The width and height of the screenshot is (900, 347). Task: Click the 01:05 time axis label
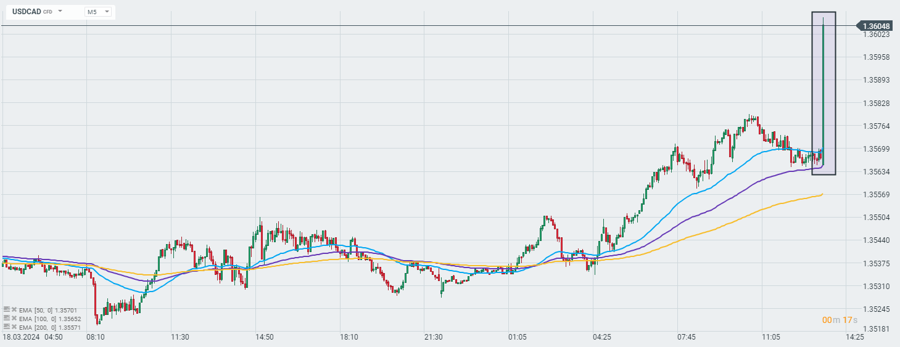517,337
